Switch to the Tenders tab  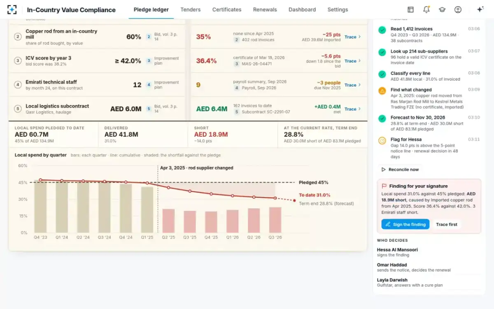(x=191, y=9)
